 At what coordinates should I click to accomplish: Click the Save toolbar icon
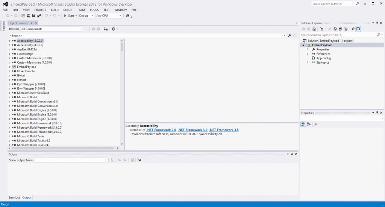(34, 15)
